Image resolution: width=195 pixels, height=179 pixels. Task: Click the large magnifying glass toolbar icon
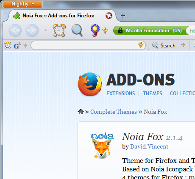[x=77, y=30]
